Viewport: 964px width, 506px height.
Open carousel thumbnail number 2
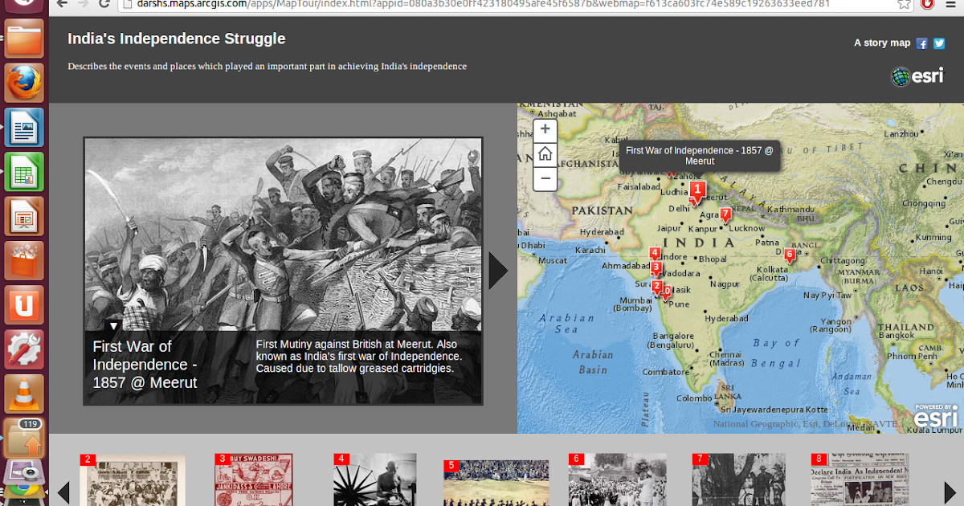pyautogui.click(x=133, y=479)
